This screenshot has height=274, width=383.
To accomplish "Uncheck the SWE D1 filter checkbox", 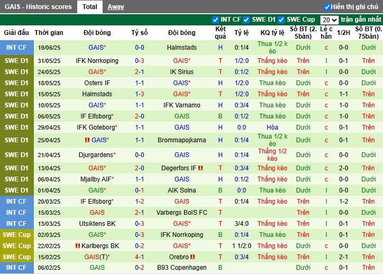I will pos(247,20).
